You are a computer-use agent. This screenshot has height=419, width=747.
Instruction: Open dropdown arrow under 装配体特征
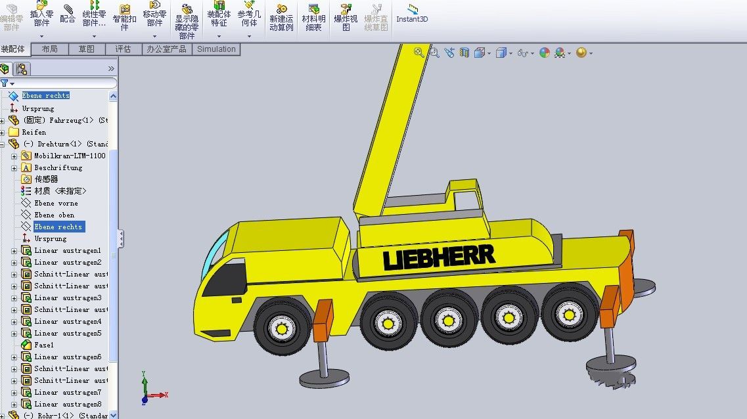(219, 36)
